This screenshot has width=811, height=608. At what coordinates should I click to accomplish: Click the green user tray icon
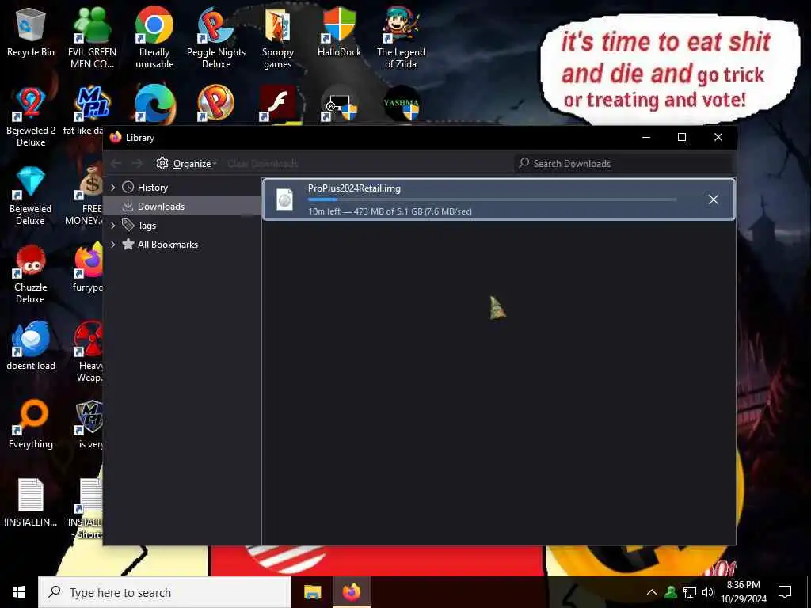(671, 592)
